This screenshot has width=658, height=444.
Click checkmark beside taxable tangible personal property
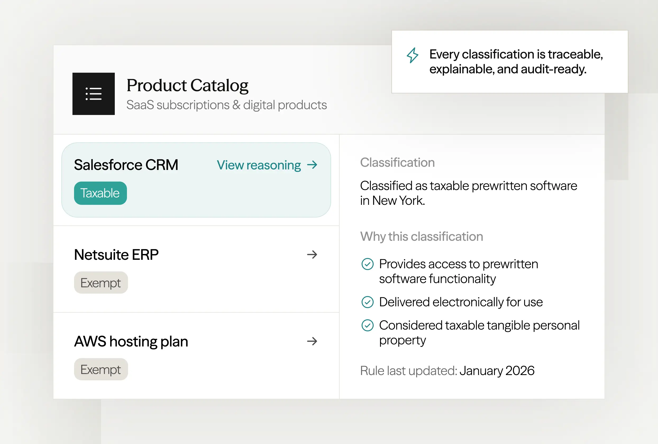pos(368,325)
